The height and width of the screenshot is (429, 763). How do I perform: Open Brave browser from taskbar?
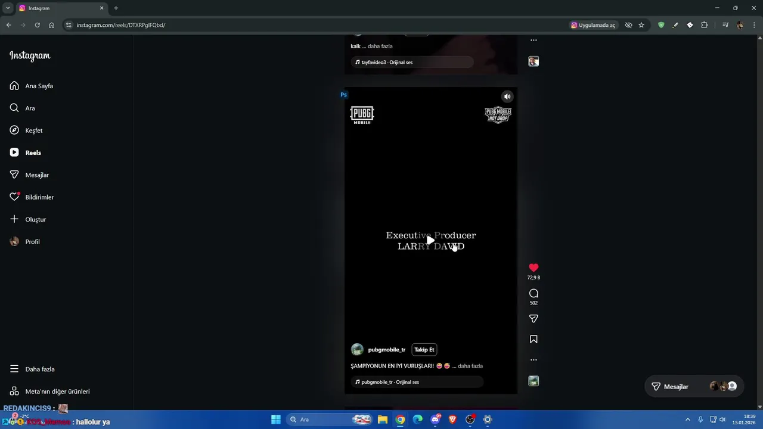pyautogui.click(x=452, y=419)
